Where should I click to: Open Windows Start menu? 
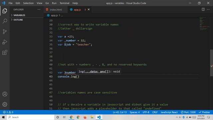click(3, 117)
